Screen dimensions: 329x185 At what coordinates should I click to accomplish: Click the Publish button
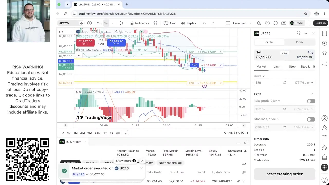(x=321, y=23)
